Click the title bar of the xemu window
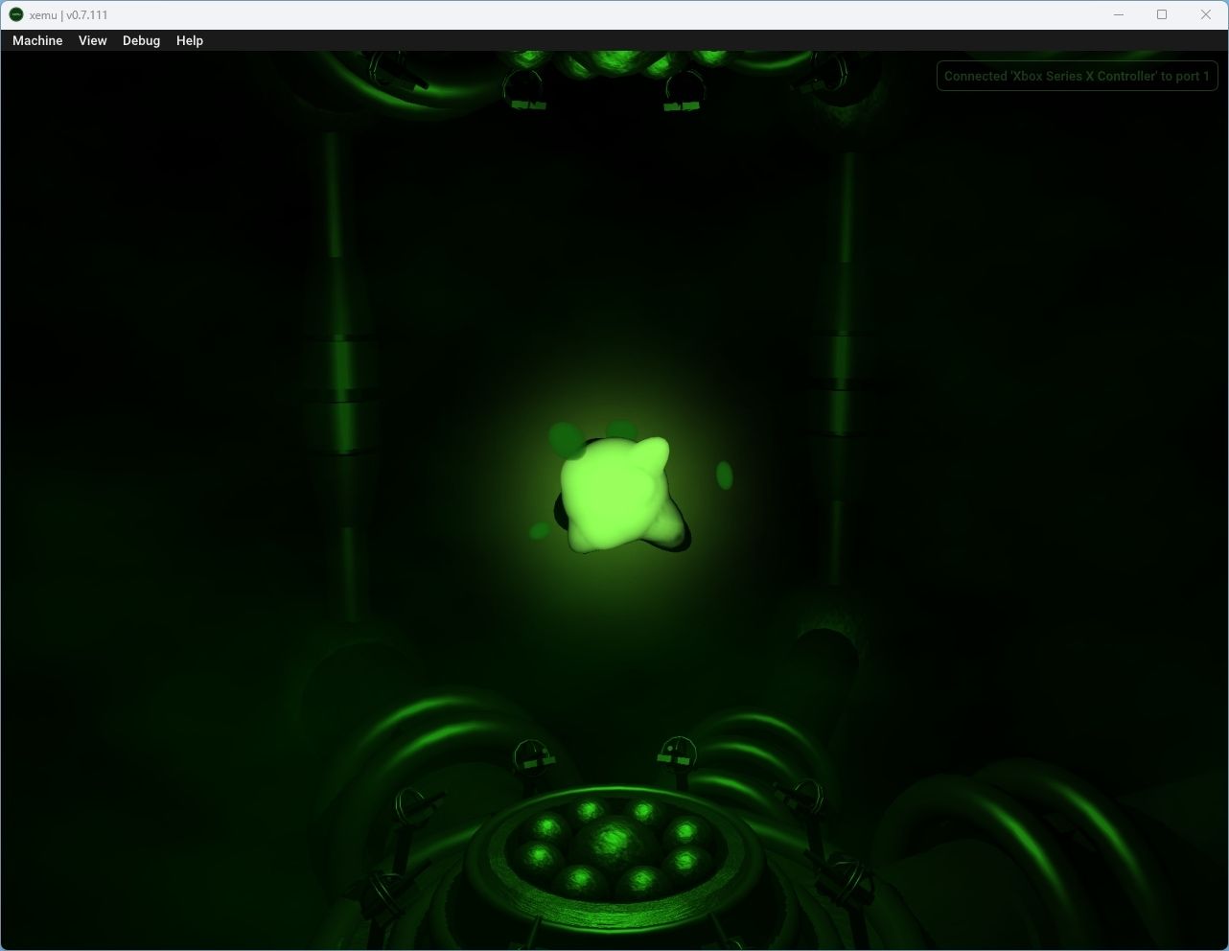The width and height of the screenshot is (1229, 951). (575, 14)
